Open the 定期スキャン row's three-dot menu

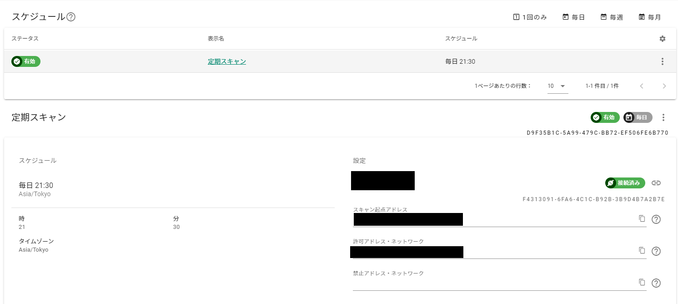663,61
